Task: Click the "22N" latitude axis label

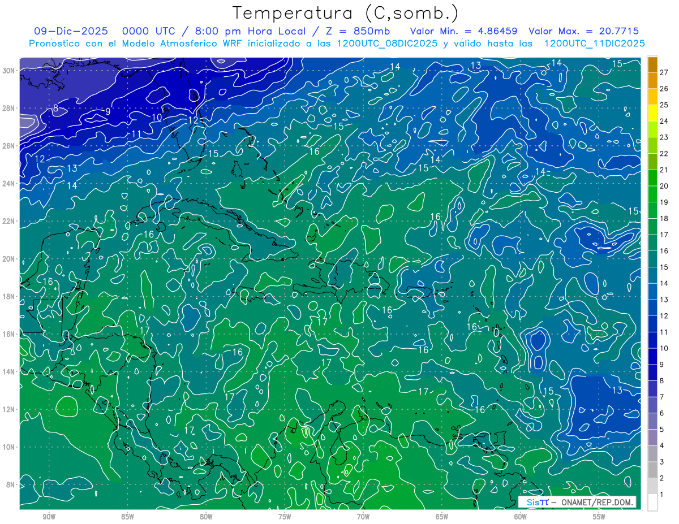Action: (x=8, y=221)
